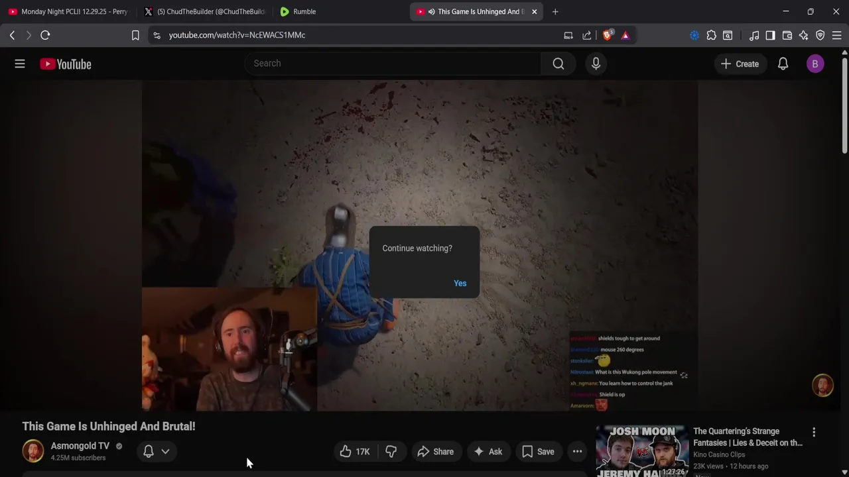Open YouTube notifications bell
The image size is (849, 477).
tap(783, 64)
